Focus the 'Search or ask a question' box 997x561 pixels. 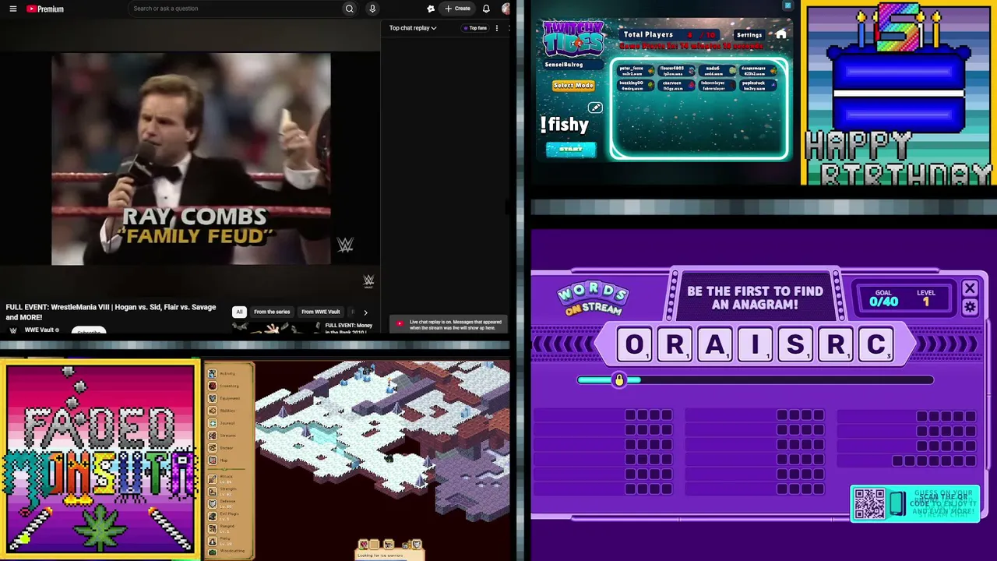tap(234, 9)
